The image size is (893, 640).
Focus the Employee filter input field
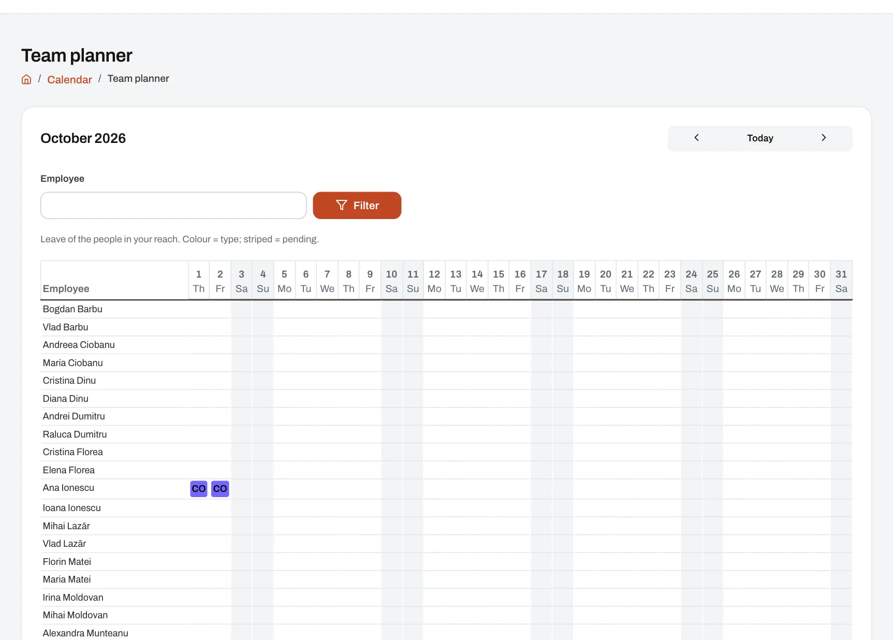click(x=173, y=206)
